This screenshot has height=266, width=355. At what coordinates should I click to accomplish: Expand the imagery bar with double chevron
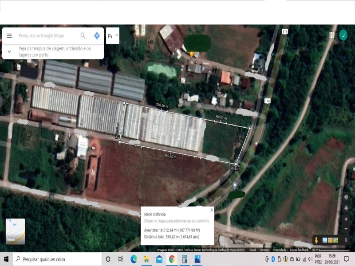(x=347, y=240)
